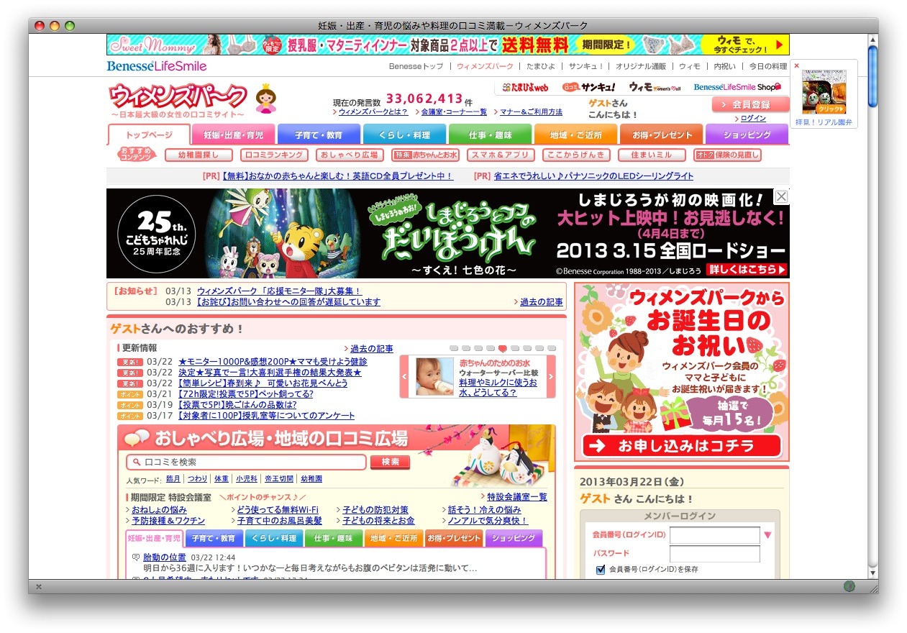Open the おねしょの悩み conference link
This screenshot has width=907, height=633.
click(159, 510)
